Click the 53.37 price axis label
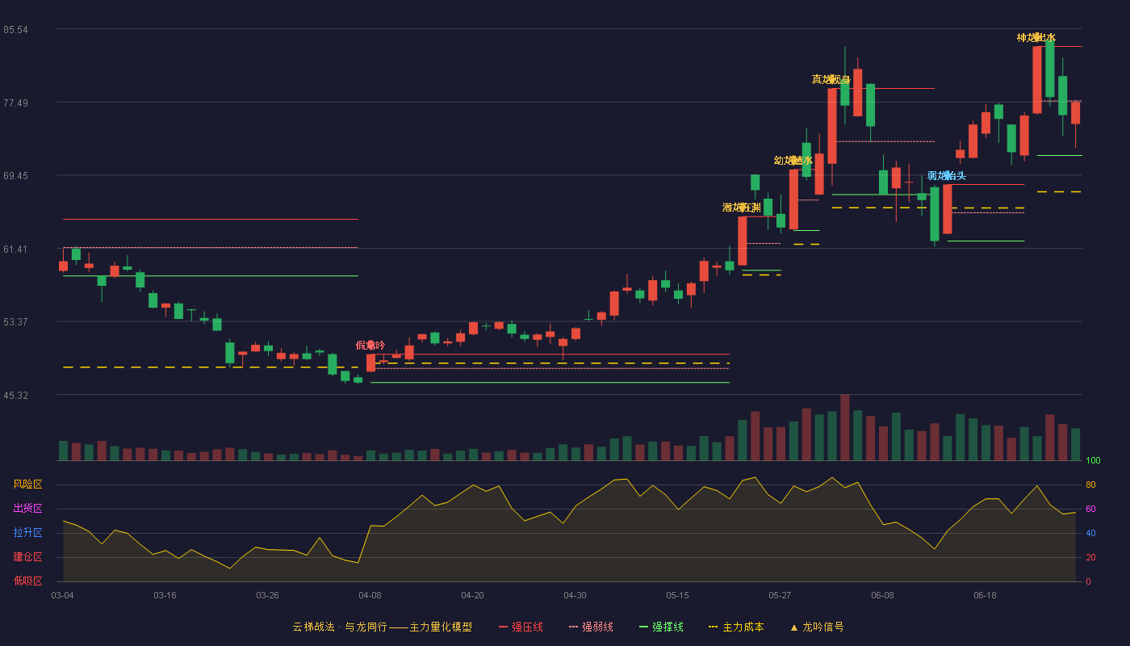This screenshot has width=1130, height=646. tap(16, 322)
